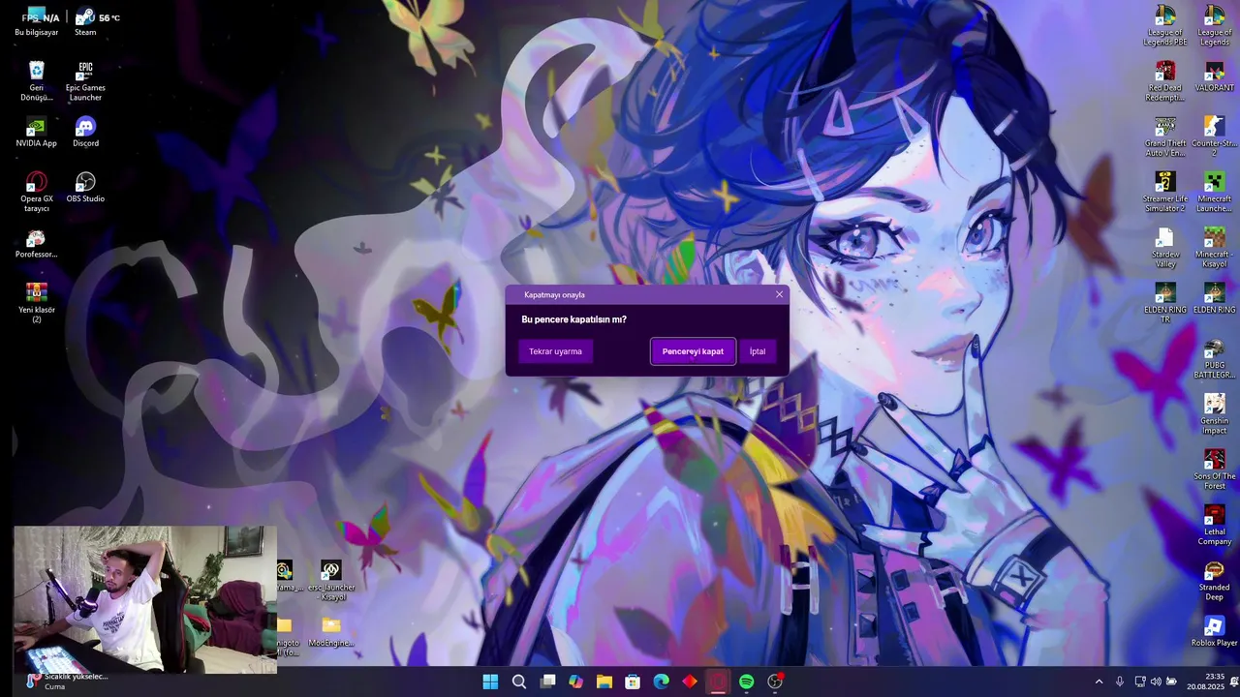1240x697 pixels.
Task: Select the Stardew Valley file icon
Action: [1164, 248]
